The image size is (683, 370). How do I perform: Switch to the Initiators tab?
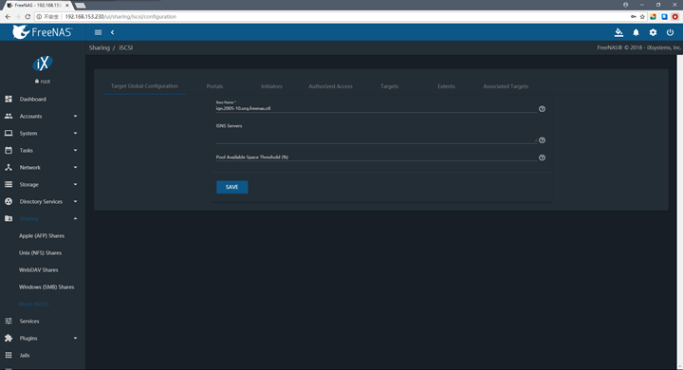(x=271, y=86)
